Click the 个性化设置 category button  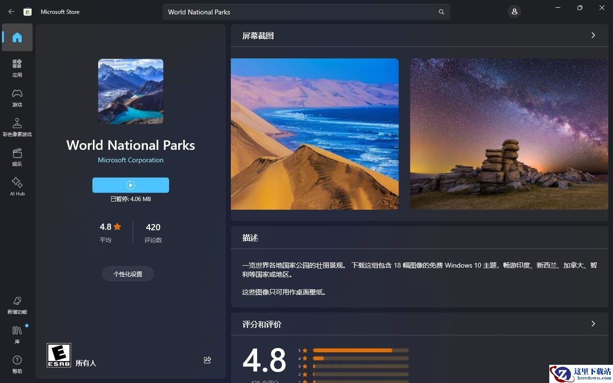pos(128,274)
